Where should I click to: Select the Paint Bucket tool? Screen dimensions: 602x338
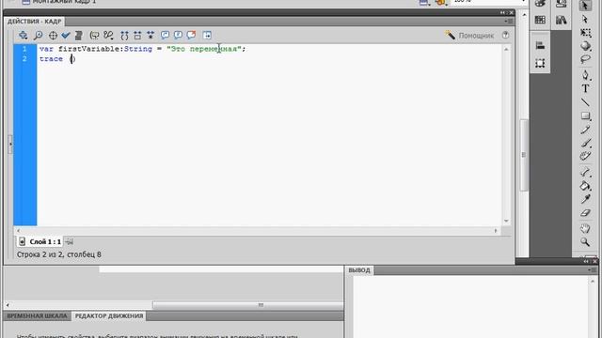tap(585, 186)
